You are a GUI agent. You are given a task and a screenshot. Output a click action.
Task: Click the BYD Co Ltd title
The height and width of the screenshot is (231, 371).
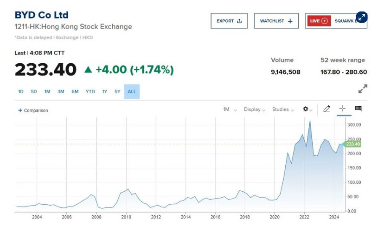[x=41, y=15]
